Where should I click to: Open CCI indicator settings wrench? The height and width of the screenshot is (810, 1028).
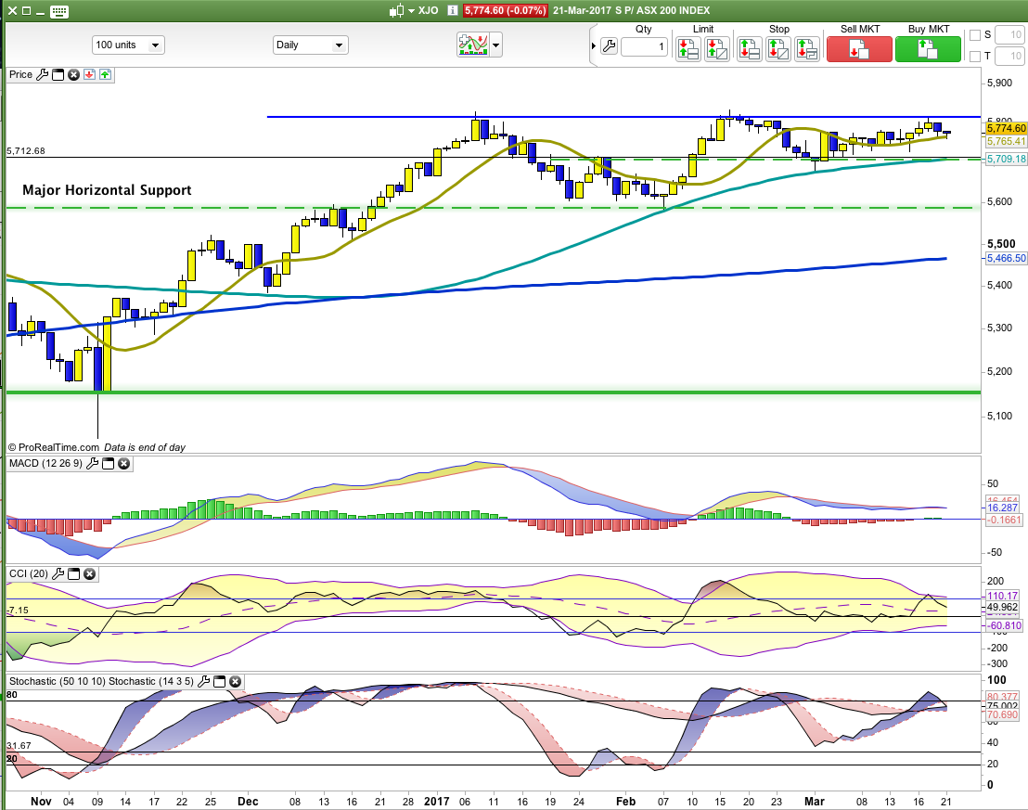pyautogui.click(x=58, y=574)
